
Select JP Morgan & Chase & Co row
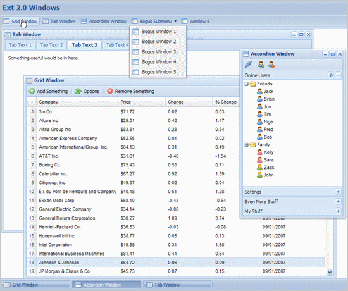[176, 271]
